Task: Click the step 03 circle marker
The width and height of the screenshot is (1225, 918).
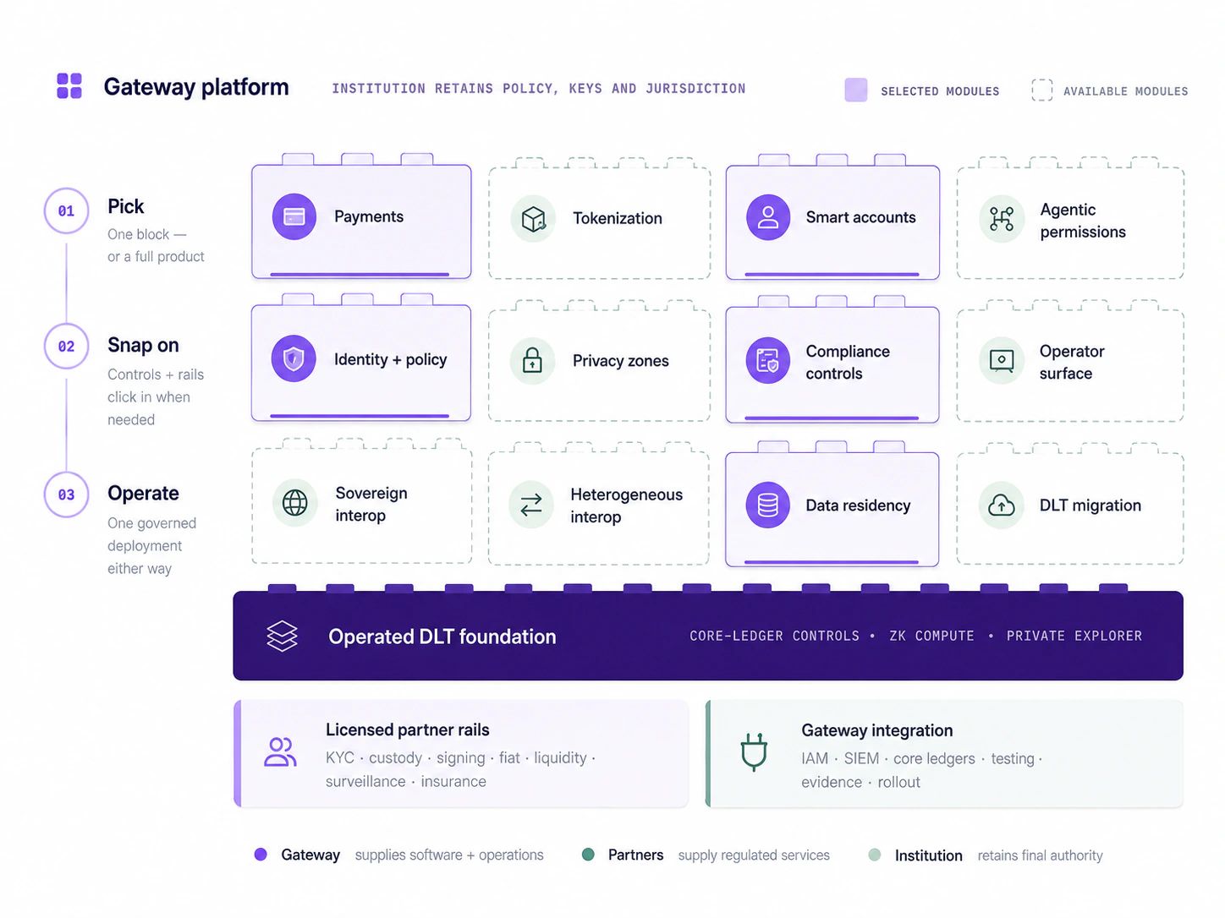Action: coord(66,495)
